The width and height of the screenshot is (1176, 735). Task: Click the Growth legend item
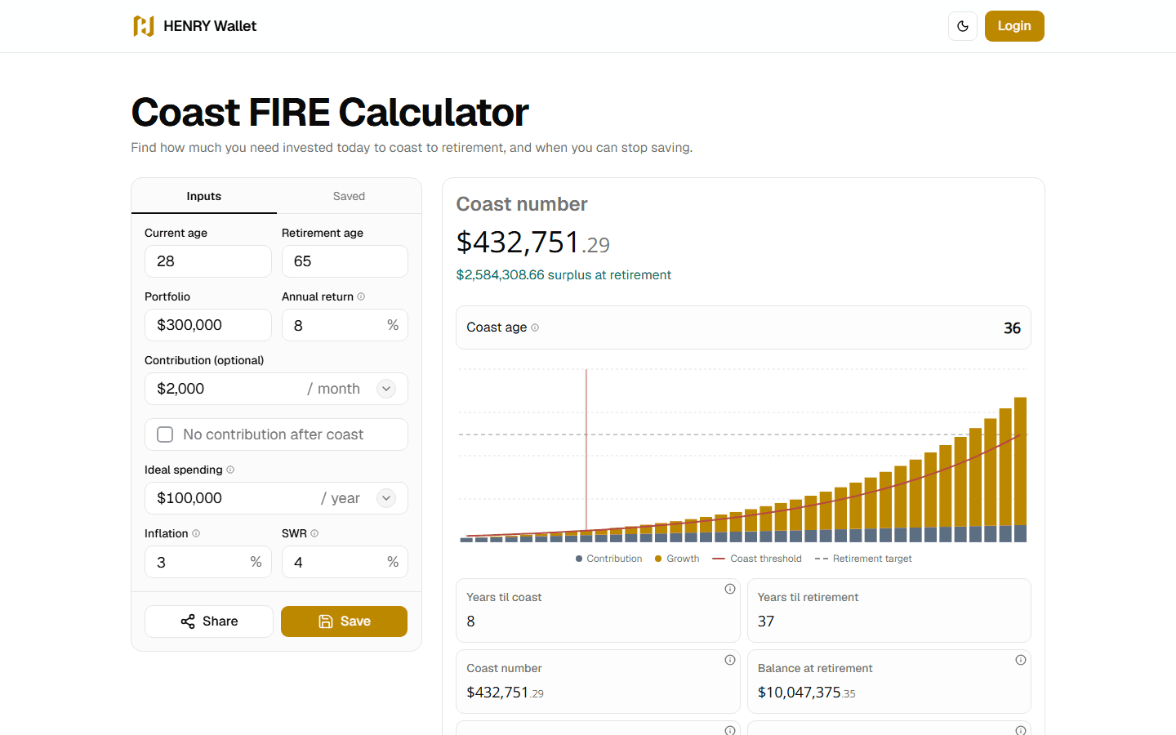pos(677,559)
